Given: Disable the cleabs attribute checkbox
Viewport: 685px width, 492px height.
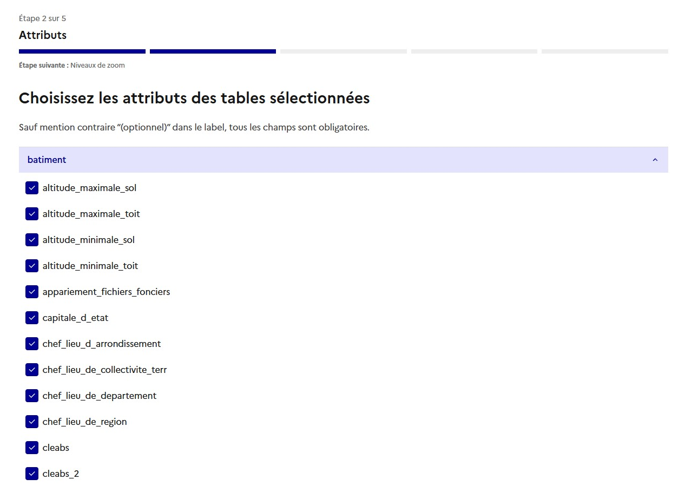Looking at the screenshot, I should point(32,448).
